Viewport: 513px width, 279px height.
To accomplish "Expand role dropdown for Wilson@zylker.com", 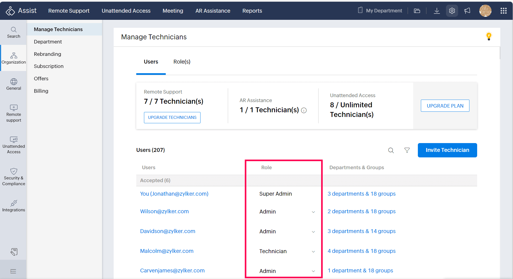I will point(313,212).
